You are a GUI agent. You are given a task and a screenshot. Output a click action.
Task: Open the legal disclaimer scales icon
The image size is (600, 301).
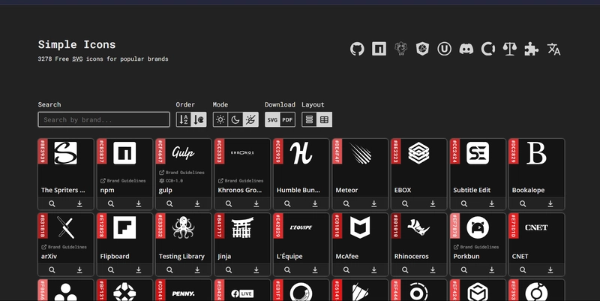pyautogui.click(x=510, y=49)
